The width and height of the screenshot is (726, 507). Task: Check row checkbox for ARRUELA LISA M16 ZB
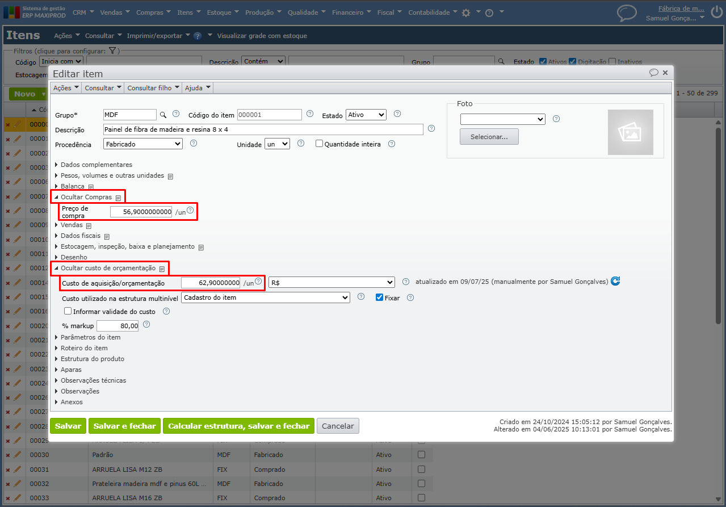(x=422, y=498)
